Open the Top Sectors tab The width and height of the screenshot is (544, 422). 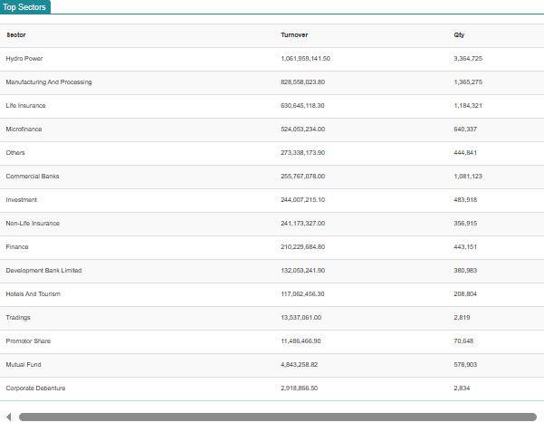(x=25, y=7)
